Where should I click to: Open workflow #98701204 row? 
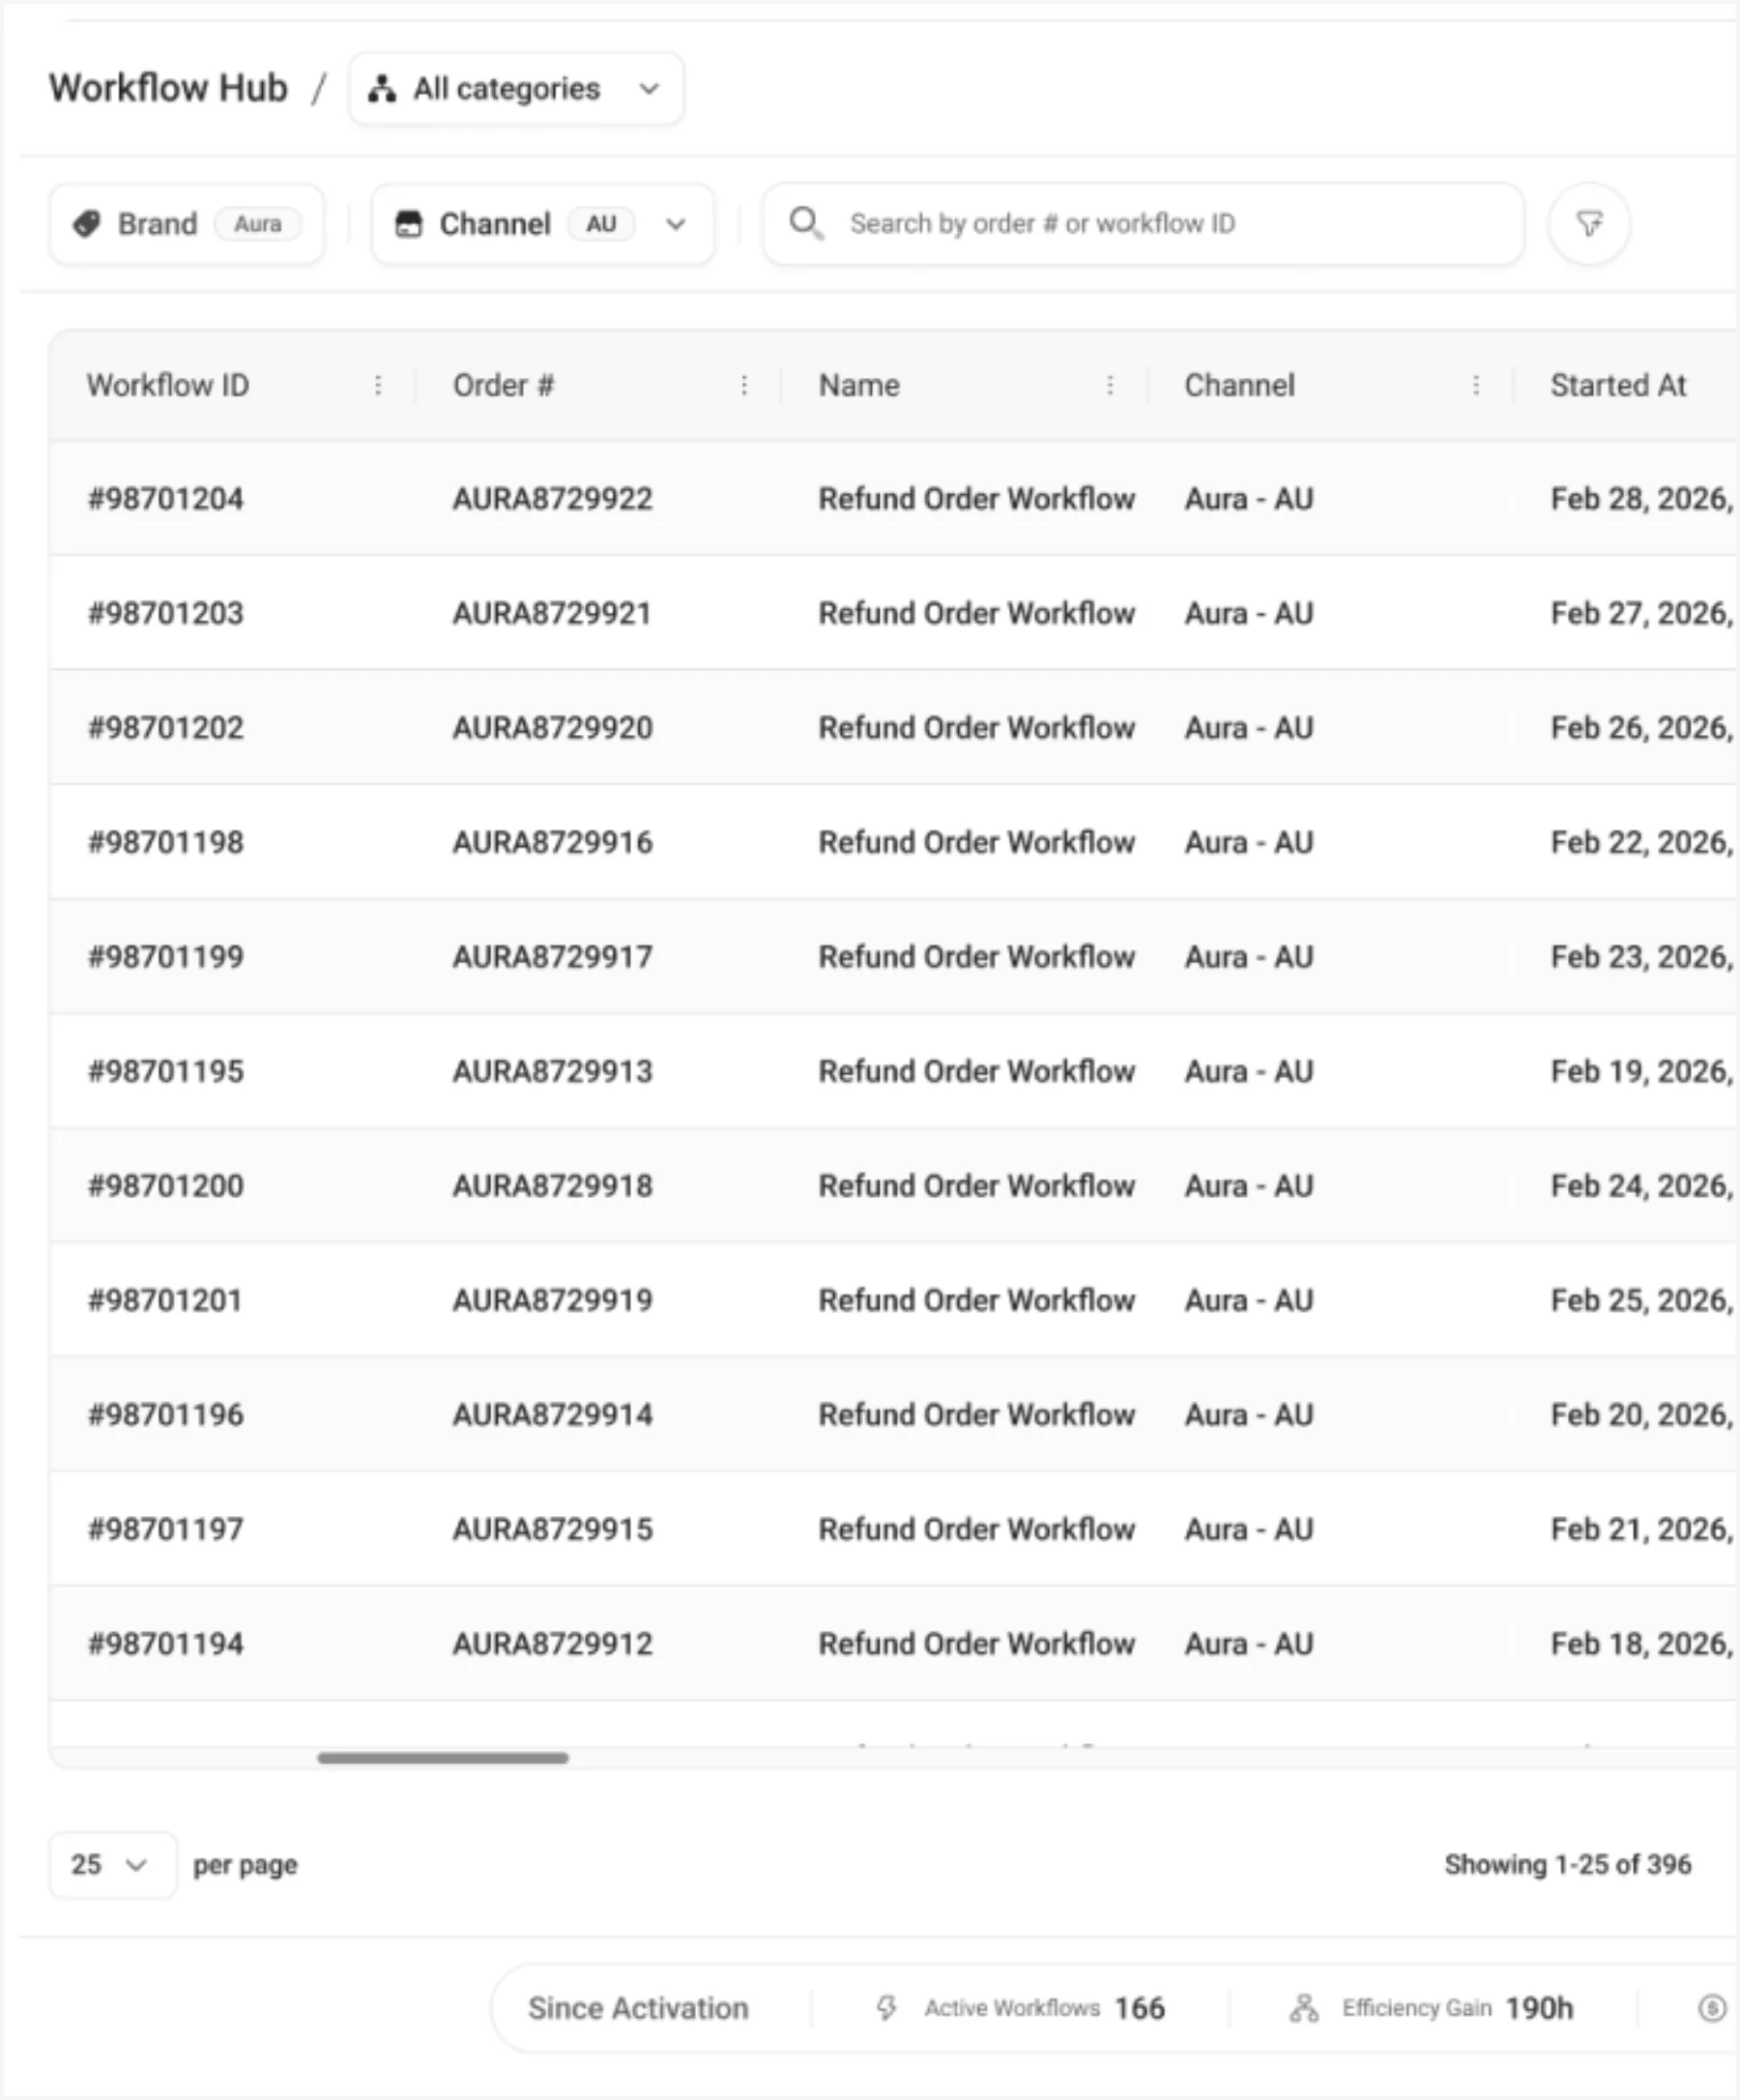892,498
